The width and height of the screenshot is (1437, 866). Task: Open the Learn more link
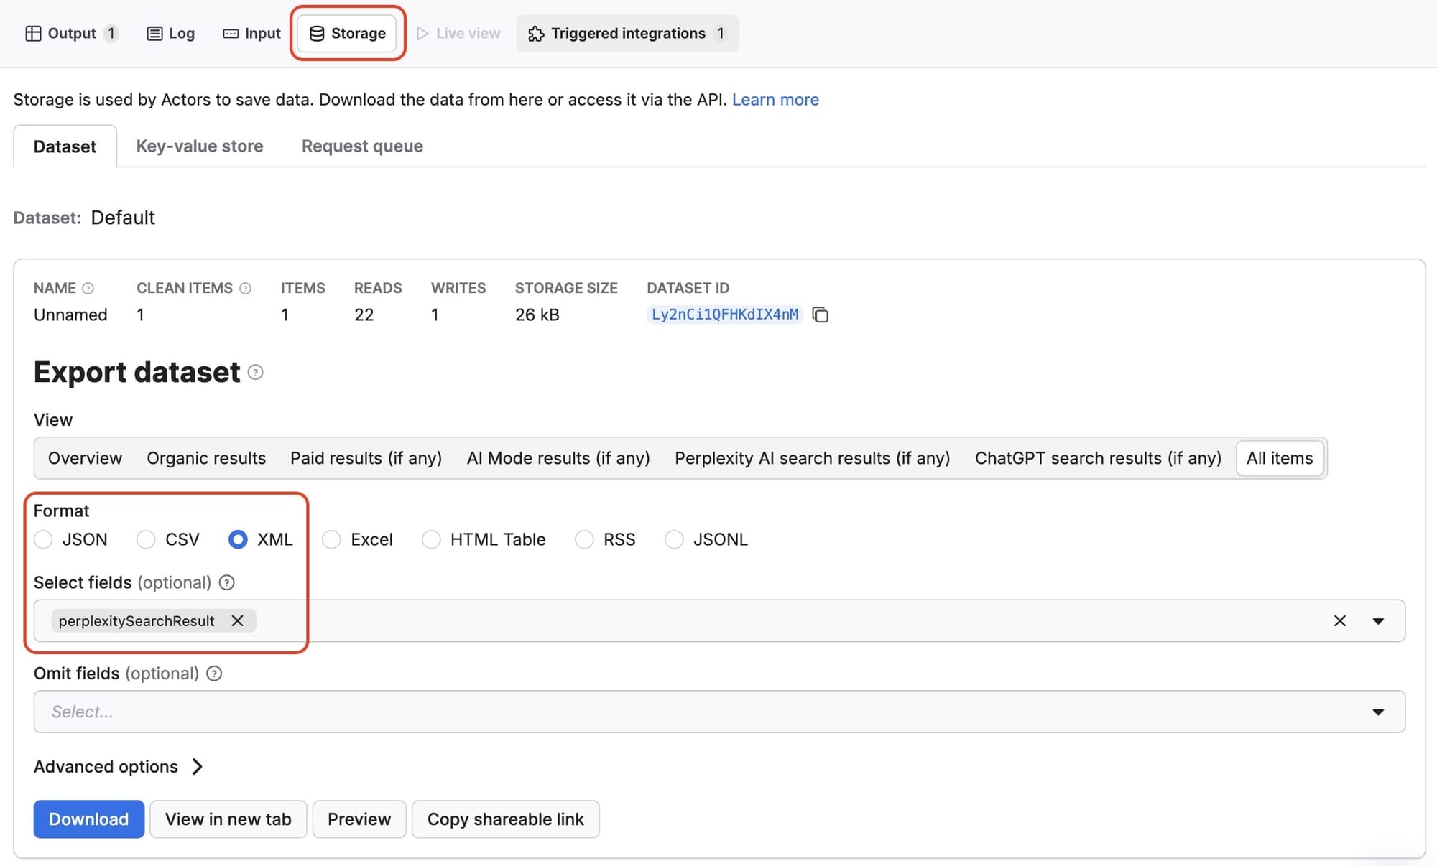point(775,99)
